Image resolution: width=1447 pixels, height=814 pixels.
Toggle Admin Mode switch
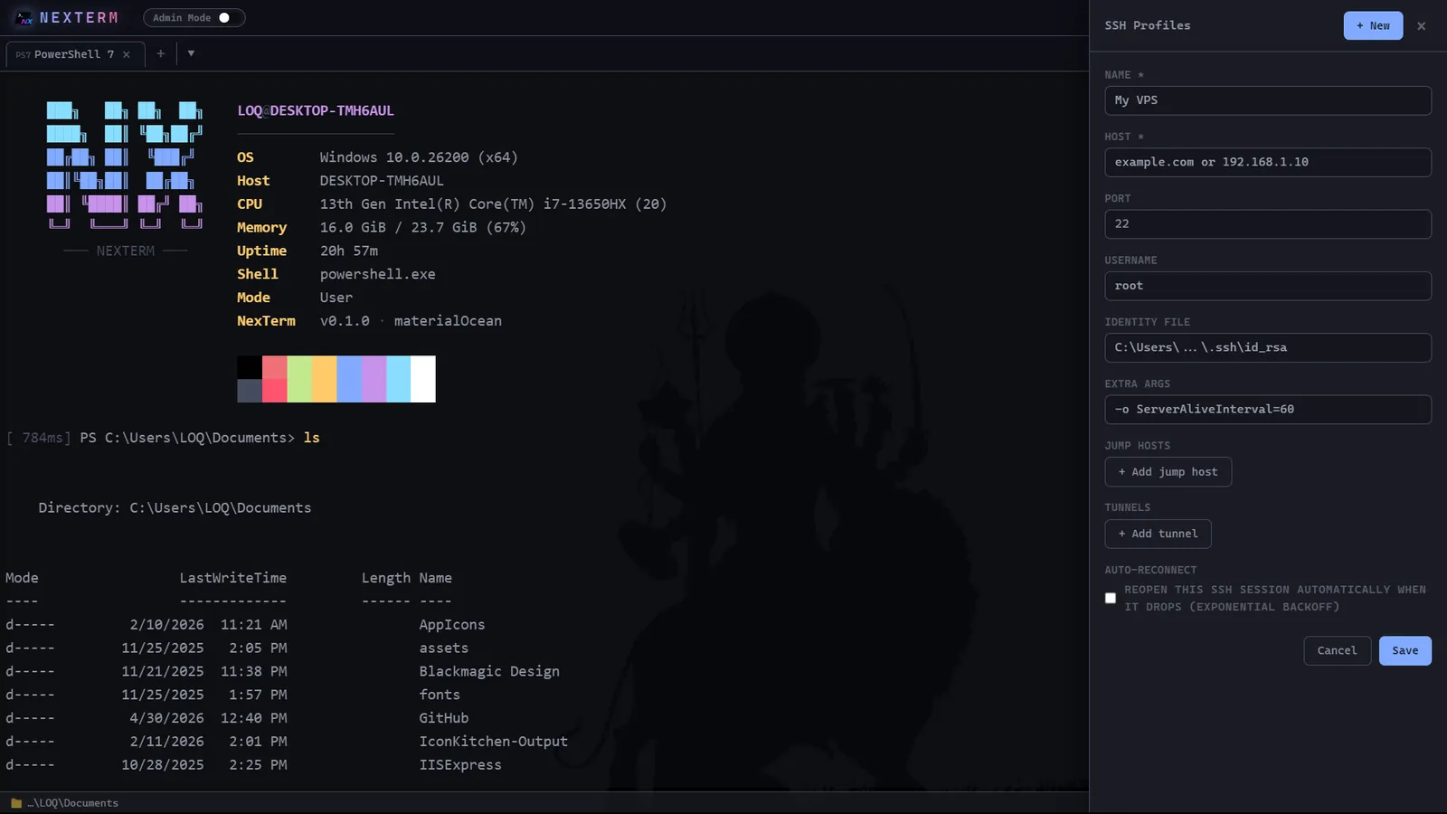(224, 17)
